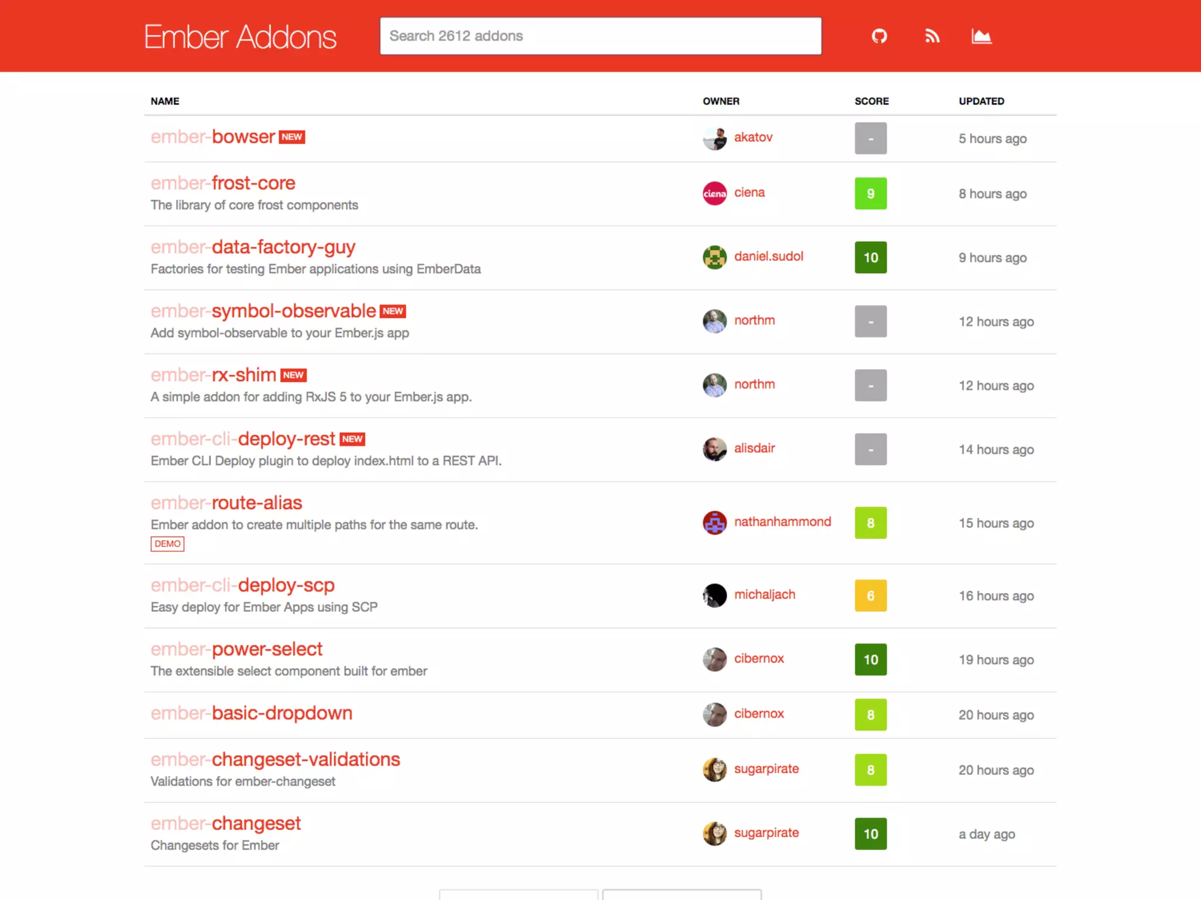This screenshot has width=1201, height=900.
Task: Open ember-changeset-validations addon page
Action: (x=275, y=759)
